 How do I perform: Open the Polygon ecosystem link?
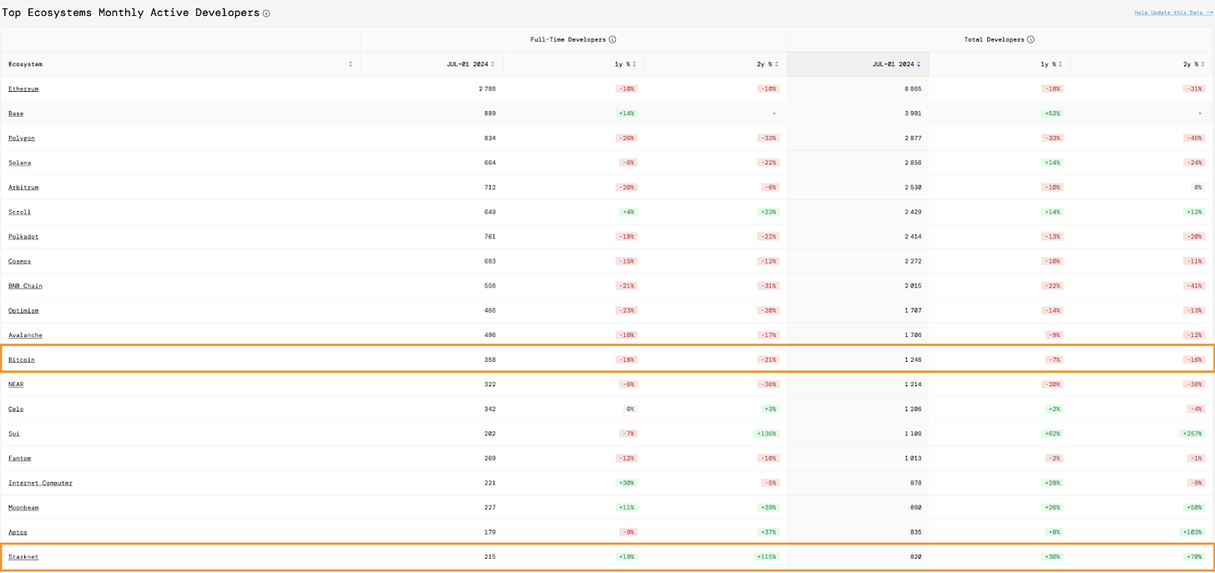22,138
